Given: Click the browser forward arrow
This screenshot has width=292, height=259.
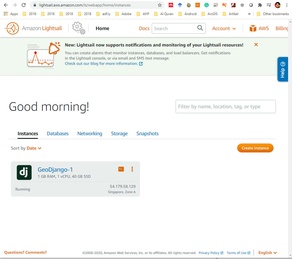Looking at the screenshot, I should point(15,5).
